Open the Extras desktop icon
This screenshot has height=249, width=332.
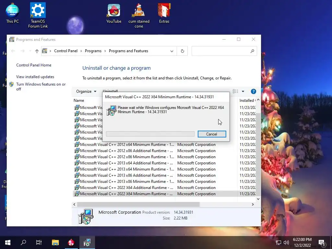pyautogui.click(x=164, y=13)
